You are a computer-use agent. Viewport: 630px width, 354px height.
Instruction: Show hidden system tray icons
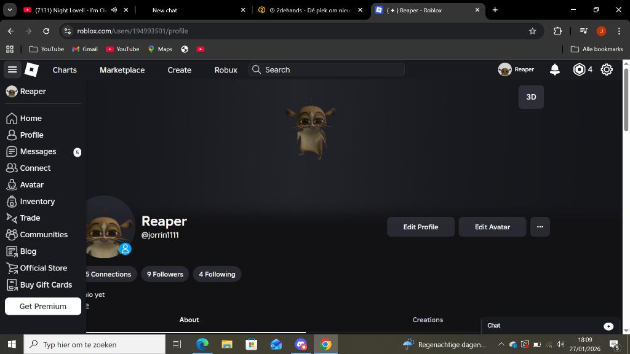click(x=501, y=344)
